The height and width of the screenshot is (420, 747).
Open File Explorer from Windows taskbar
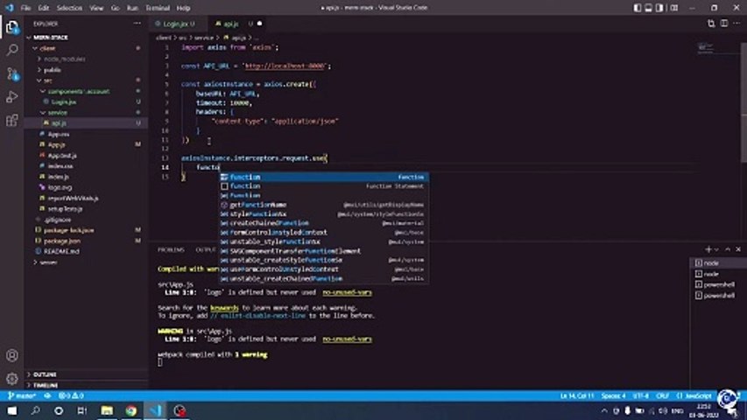pos(107,410)
